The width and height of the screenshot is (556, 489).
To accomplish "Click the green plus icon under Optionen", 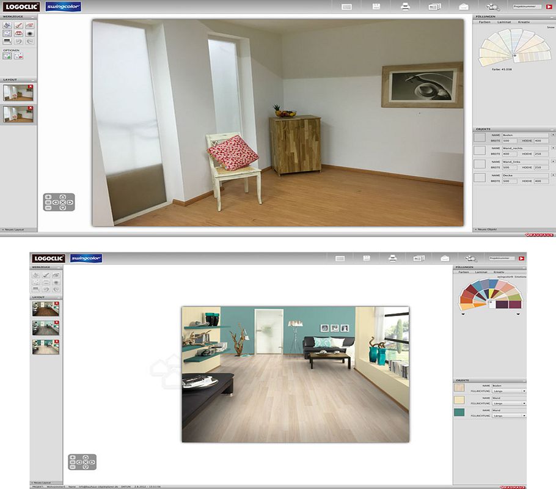I will (x=7, y=56).
